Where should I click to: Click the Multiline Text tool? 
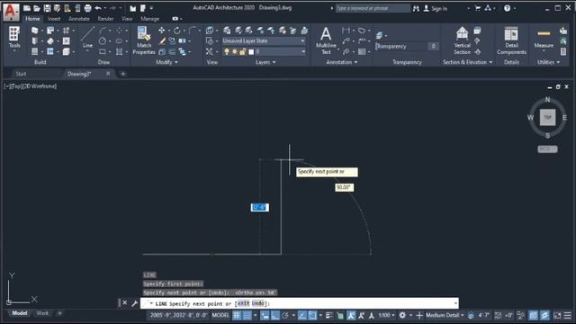[x=326, y=40]
